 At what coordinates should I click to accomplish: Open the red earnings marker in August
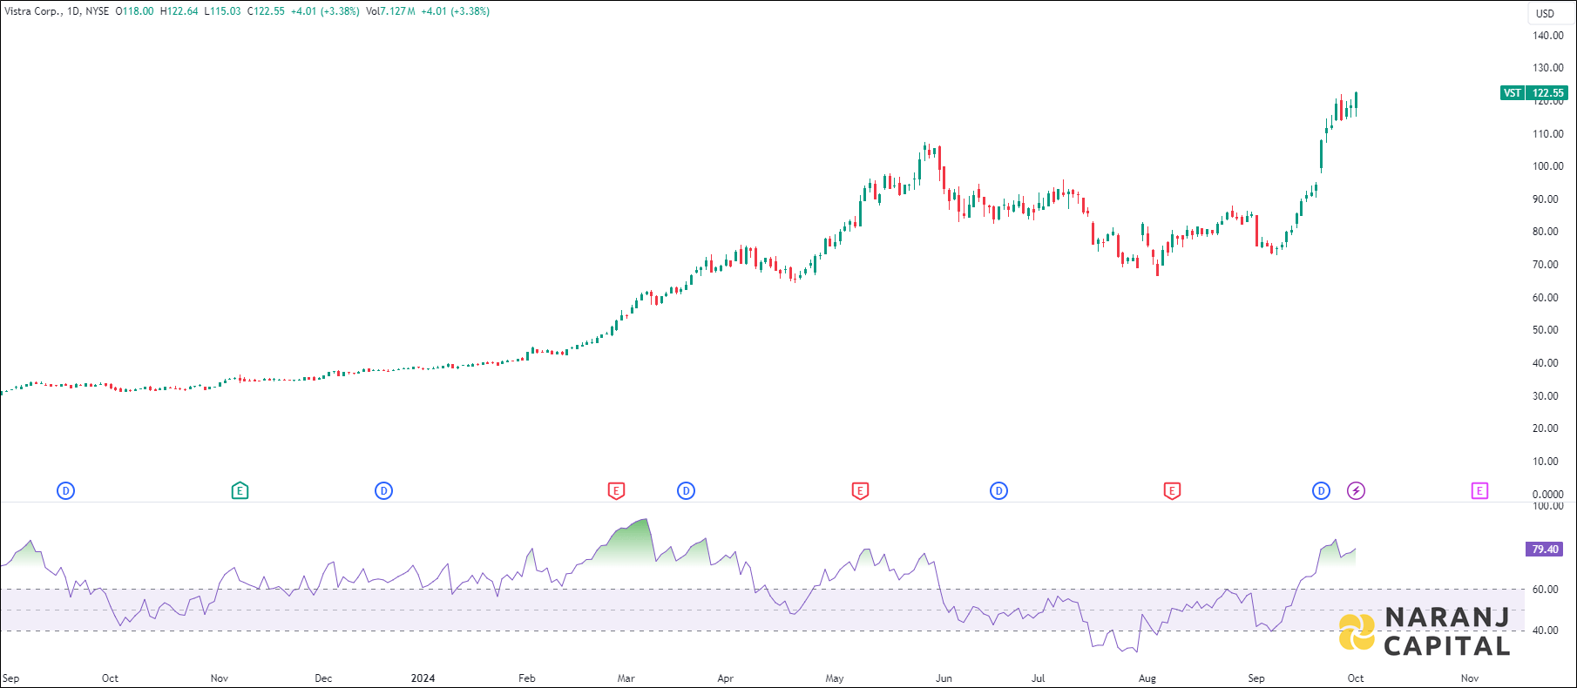1172,491
